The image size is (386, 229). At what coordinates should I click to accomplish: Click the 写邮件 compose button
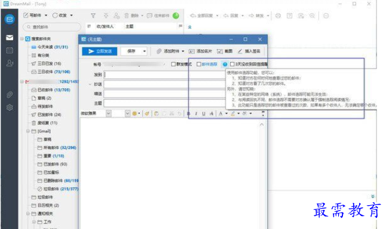[32, 16]
